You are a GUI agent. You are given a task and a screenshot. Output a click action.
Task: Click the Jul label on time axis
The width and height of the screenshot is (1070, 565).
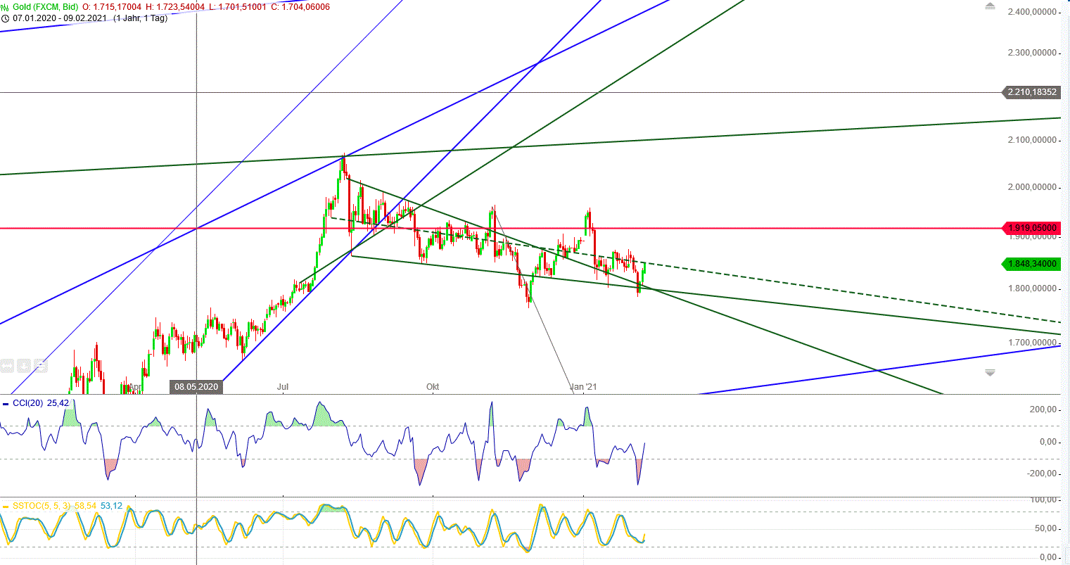point(283,387)
